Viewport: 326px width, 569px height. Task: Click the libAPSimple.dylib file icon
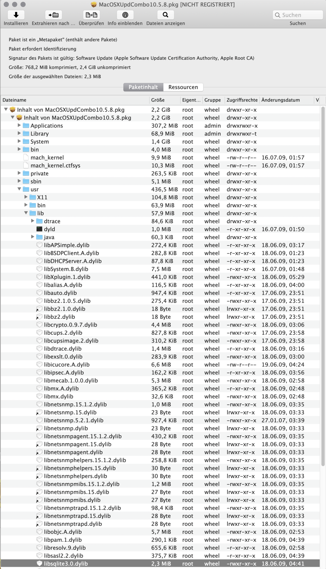pos(39,245)
